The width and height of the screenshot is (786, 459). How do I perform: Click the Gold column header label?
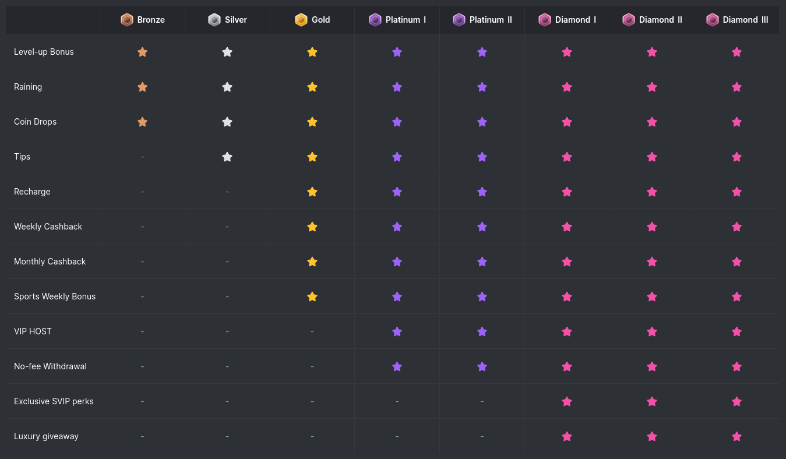[x=321, y=20]
